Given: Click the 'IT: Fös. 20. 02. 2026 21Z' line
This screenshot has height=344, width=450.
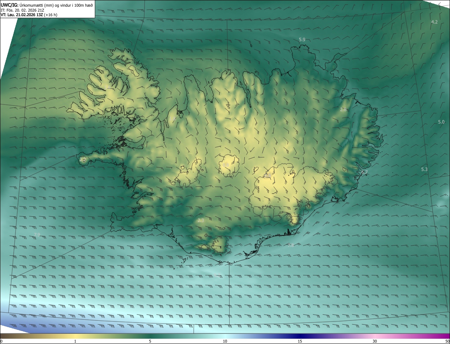Looking at the screenshot, I should [x=22, y=10].
